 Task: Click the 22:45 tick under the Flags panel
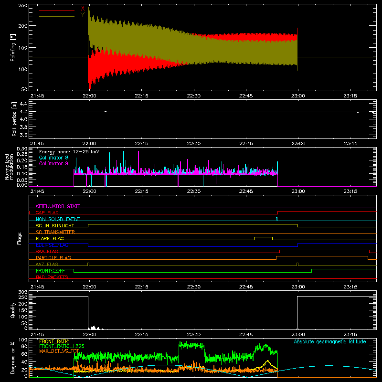click(x=246, y=287)
